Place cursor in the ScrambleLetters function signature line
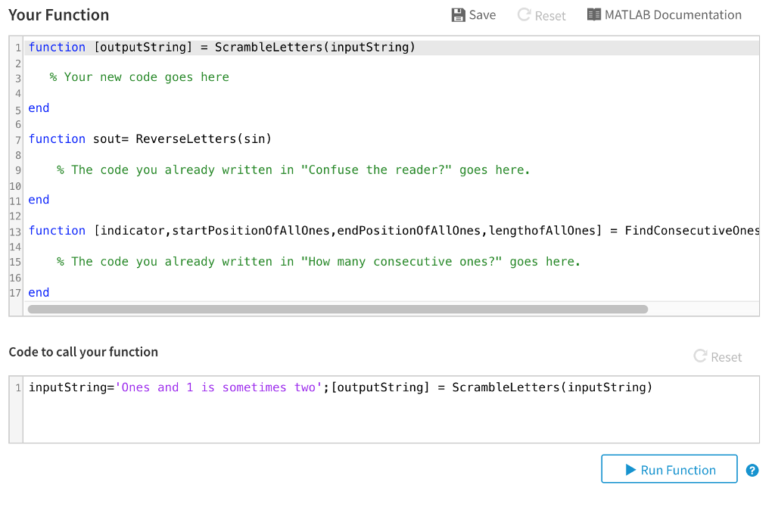Screen dimensions: 775x513 coord(219,46)
